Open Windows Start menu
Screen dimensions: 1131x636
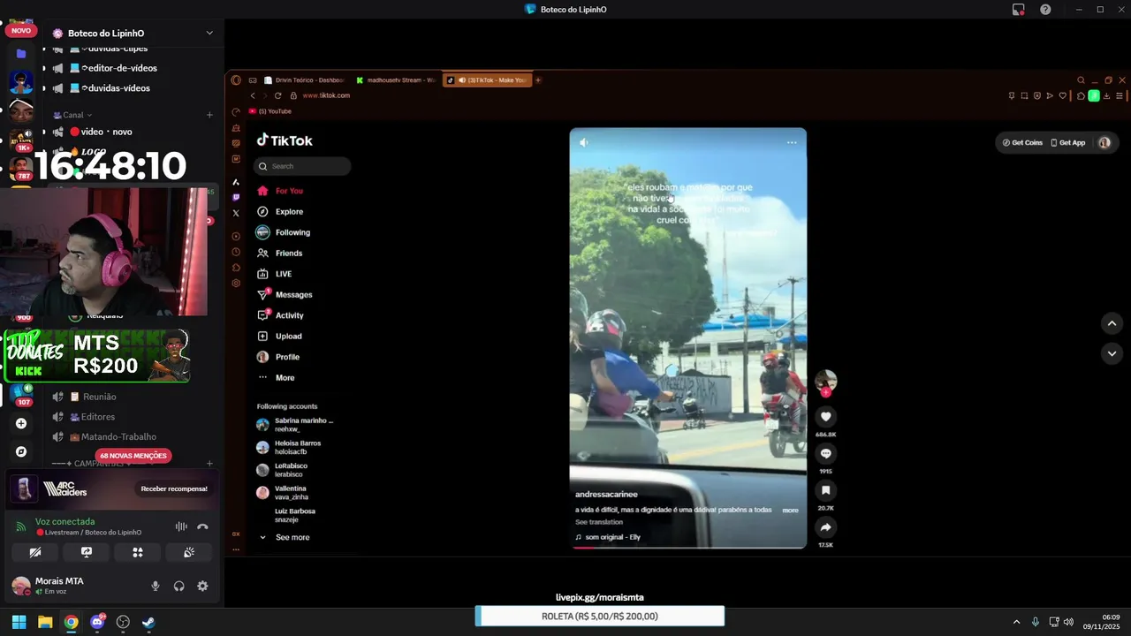coord(19,622)
